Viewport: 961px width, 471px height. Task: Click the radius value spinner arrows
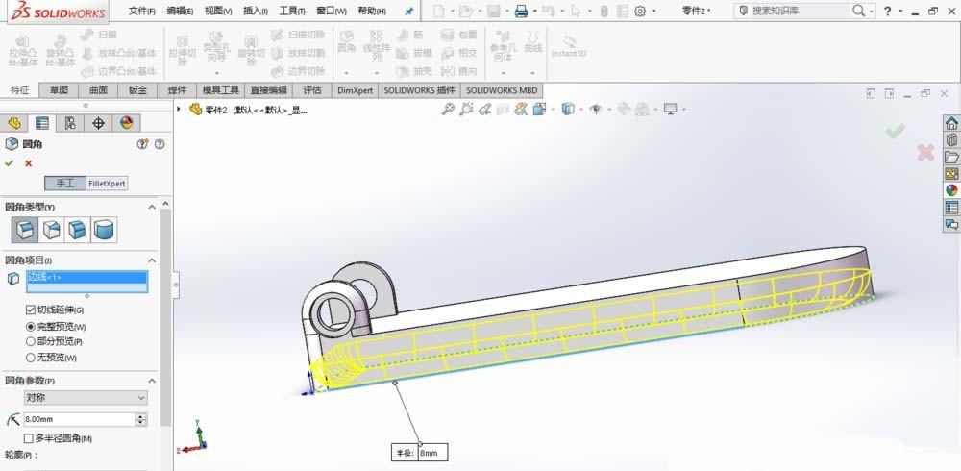(141, 419)
